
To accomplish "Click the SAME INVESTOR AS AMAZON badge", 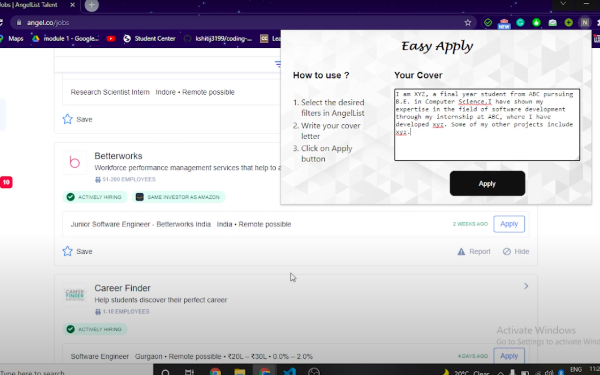I will [x=179, y=197].
